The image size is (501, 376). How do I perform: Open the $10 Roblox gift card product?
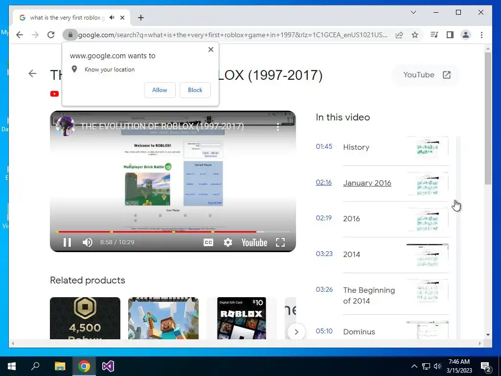tap(242, 318)
